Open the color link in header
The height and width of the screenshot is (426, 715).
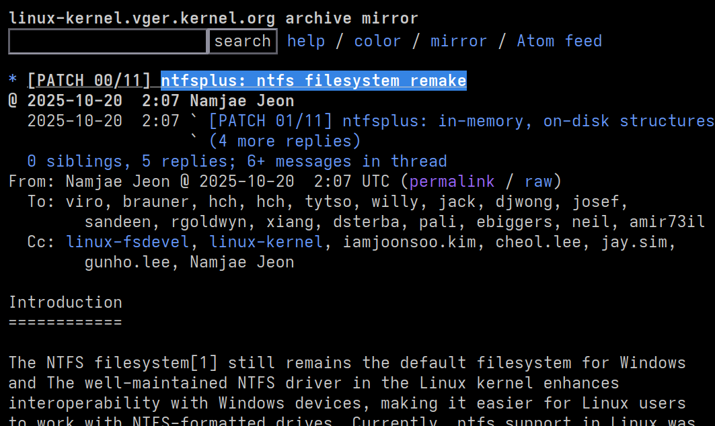point(377,41)
